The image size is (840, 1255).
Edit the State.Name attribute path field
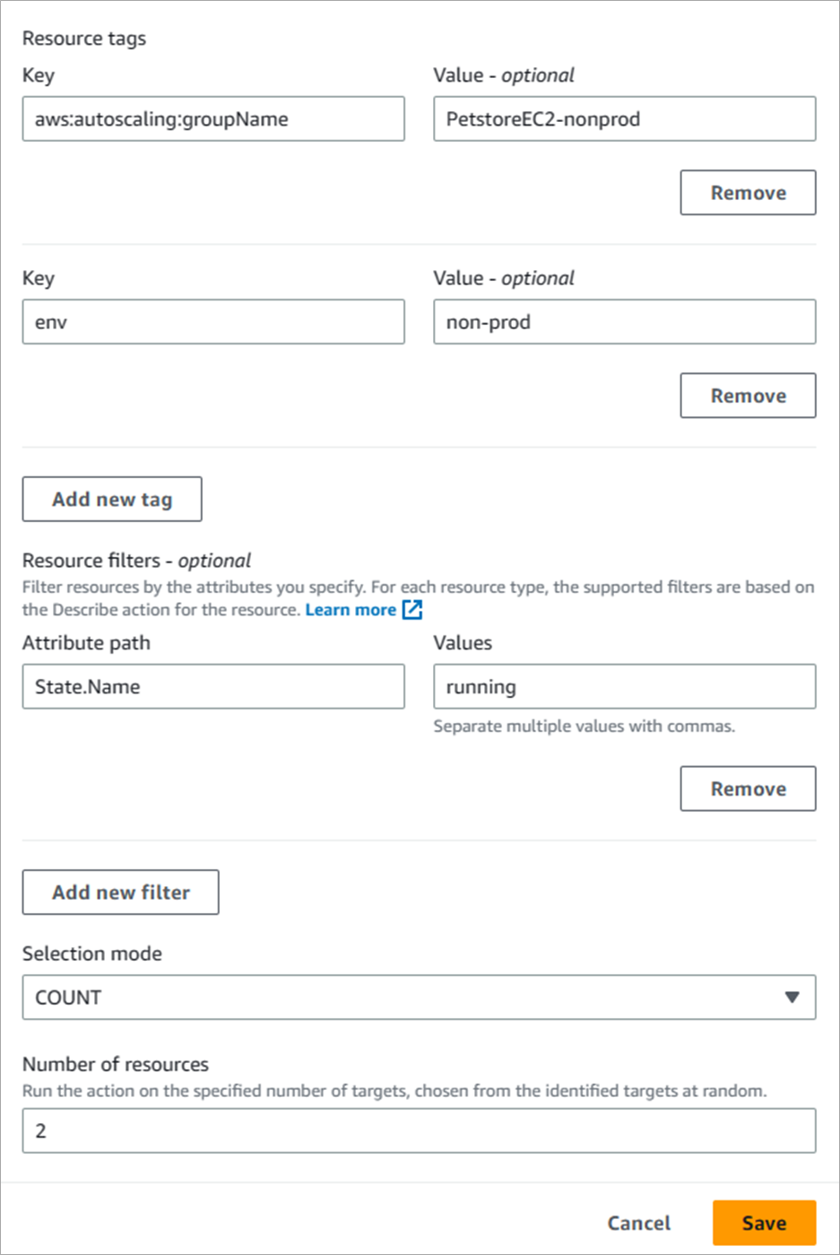(x=213, y=686)
